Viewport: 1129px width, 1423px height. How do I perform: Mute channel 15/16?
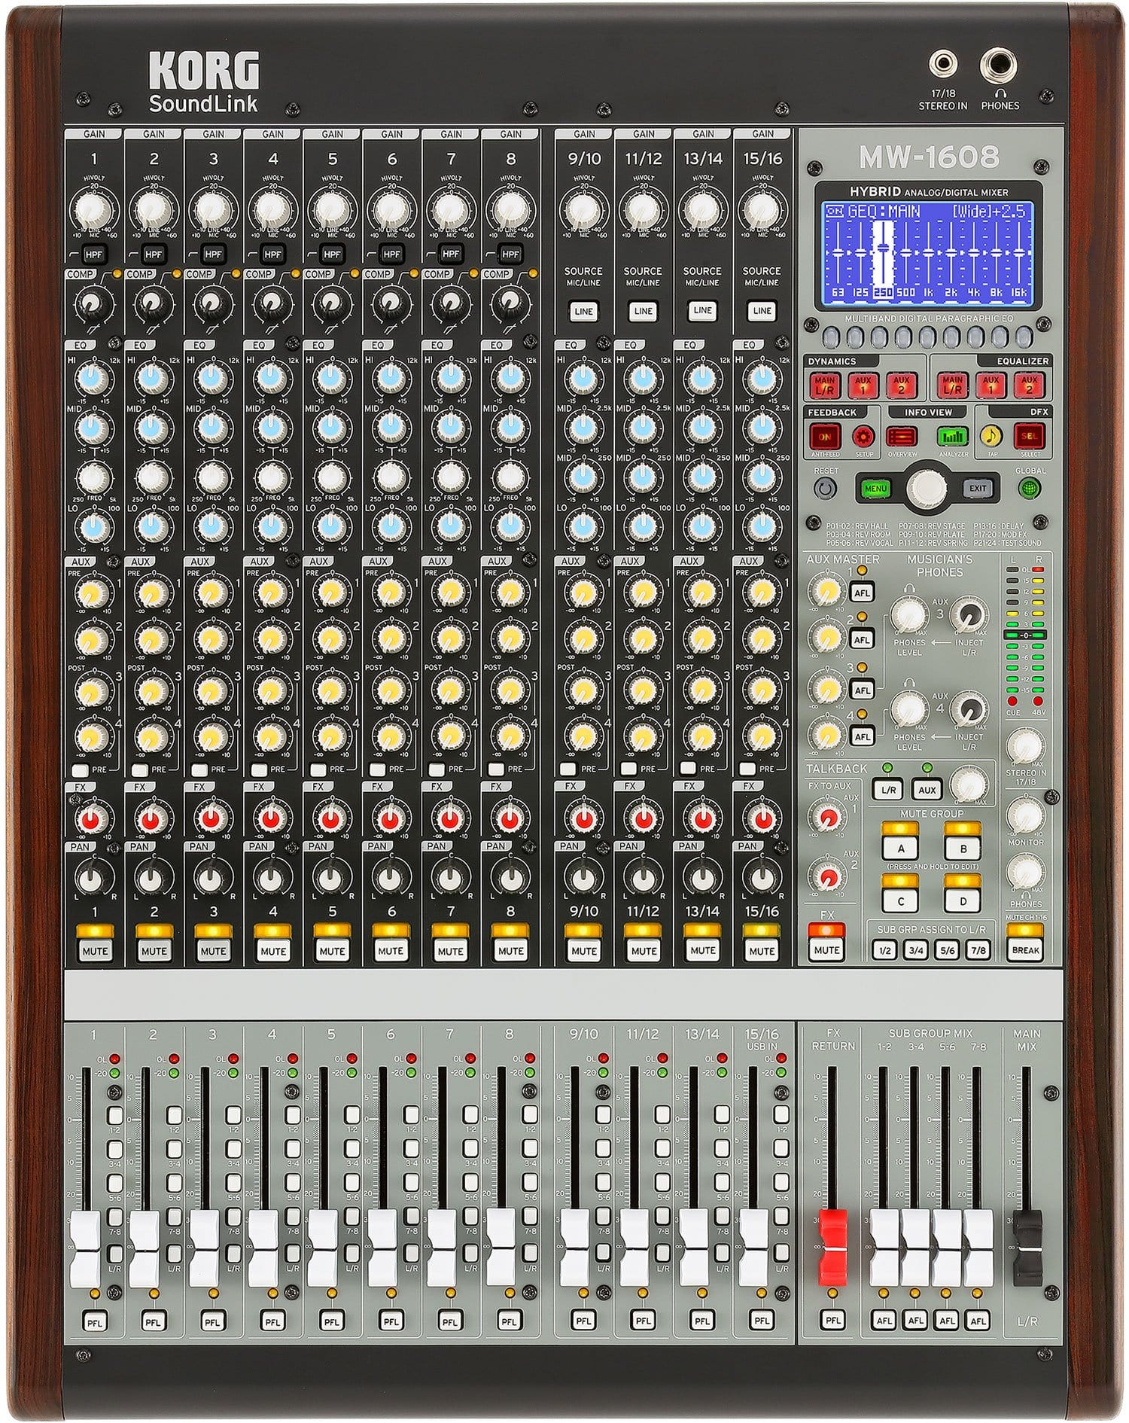(x=762, y=951)
